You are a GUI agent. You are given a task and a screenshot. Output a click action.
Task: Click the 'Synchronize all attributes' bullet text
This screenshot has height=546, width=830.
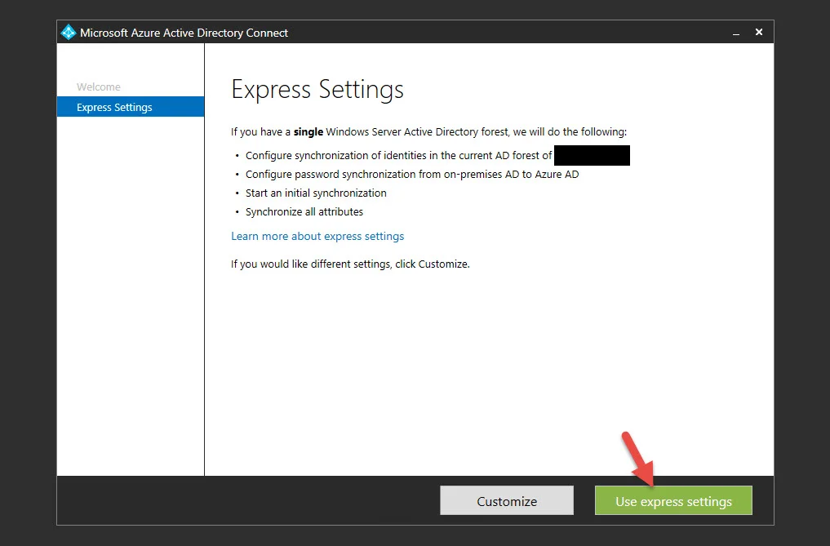[304, 212]
